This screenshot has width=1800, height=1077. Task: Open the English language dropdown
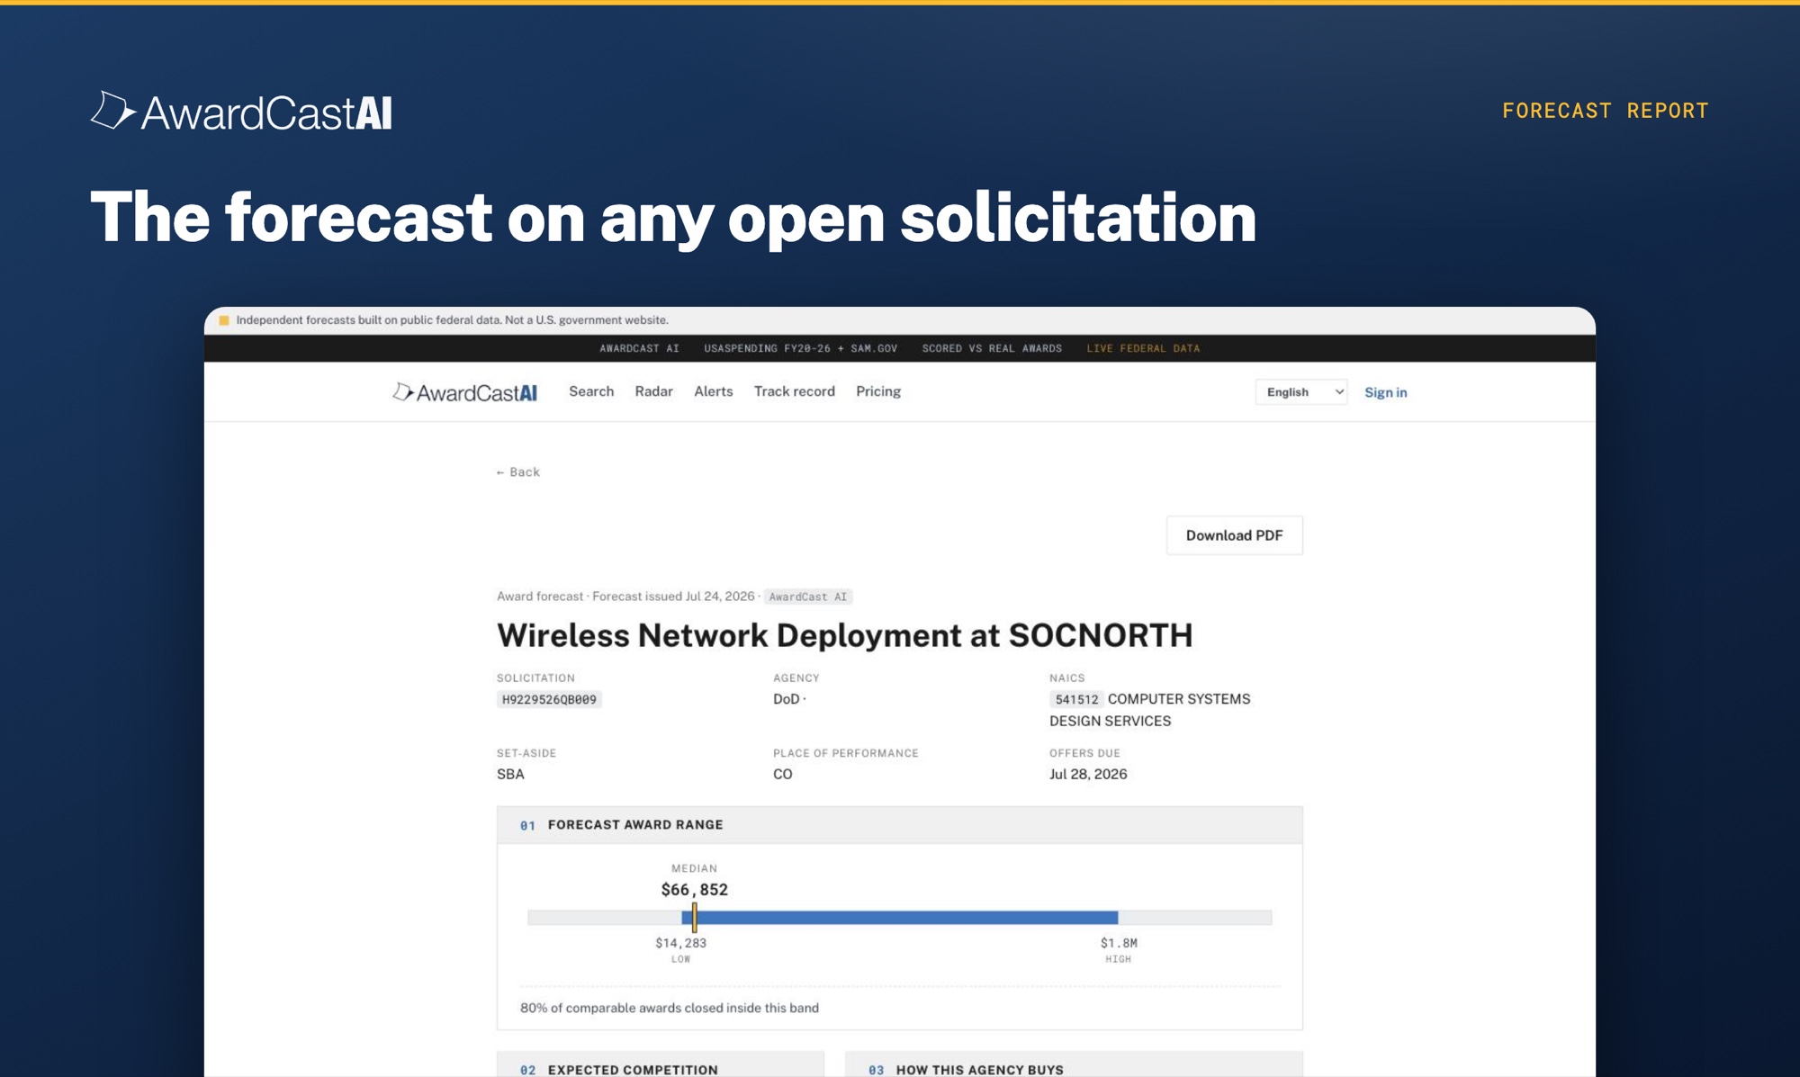pos(1301,392)
